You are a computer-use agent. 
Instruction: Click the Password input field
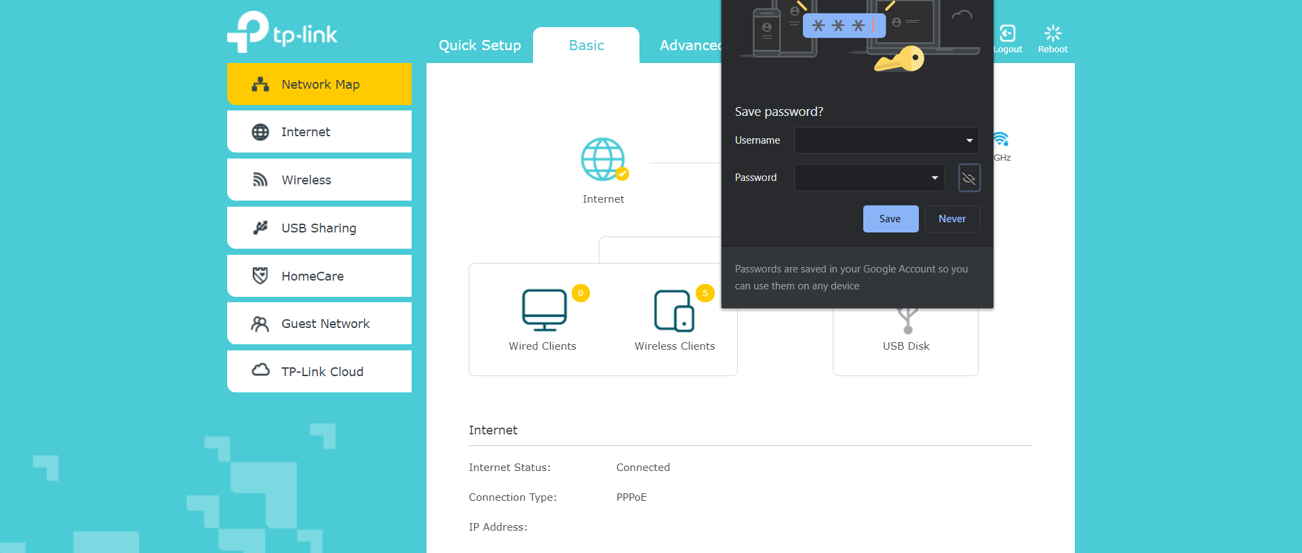[869, 178]
